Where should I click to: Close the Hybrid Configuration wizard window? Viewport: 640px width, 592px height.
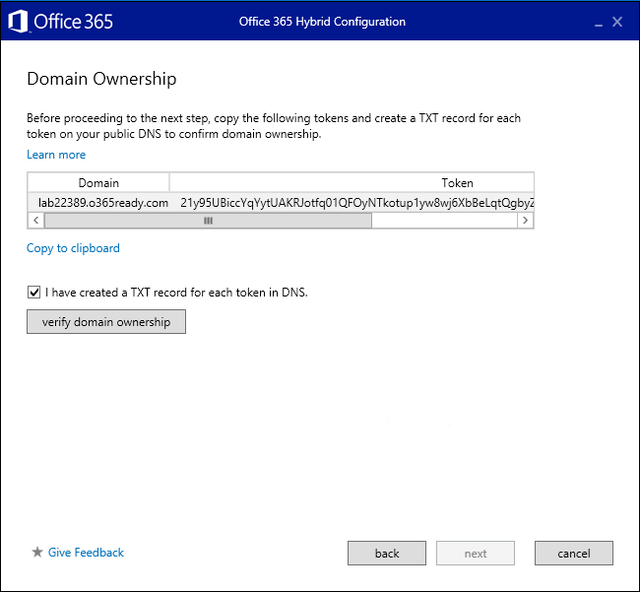617,22
